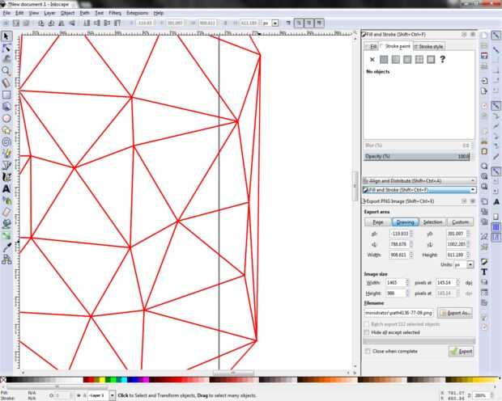Select the Zoom magnifier tool

[6, 71]
